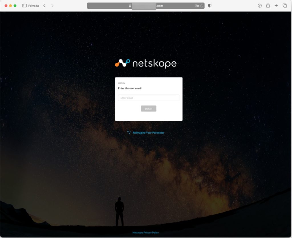This screenshot has height=238, width=292.
Task: Click the LOGIN button
Action: [149, 109]
